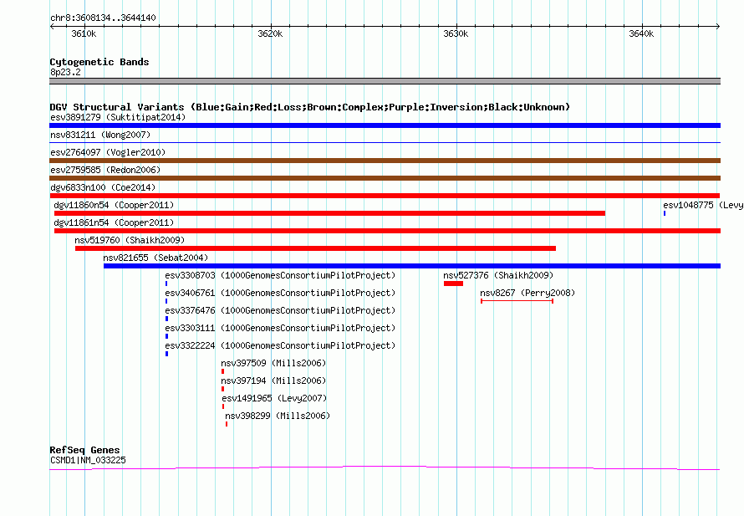This screenshot has width=744, height=516.
Task: Click the 3630k ruler mark
Action: 456,33
